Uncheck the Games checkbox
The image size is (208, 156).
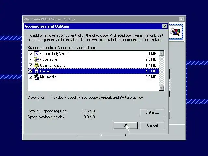[x=31, y=71]
